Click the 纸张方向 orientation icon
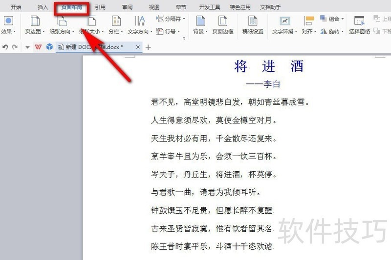 tap(62, 21)
